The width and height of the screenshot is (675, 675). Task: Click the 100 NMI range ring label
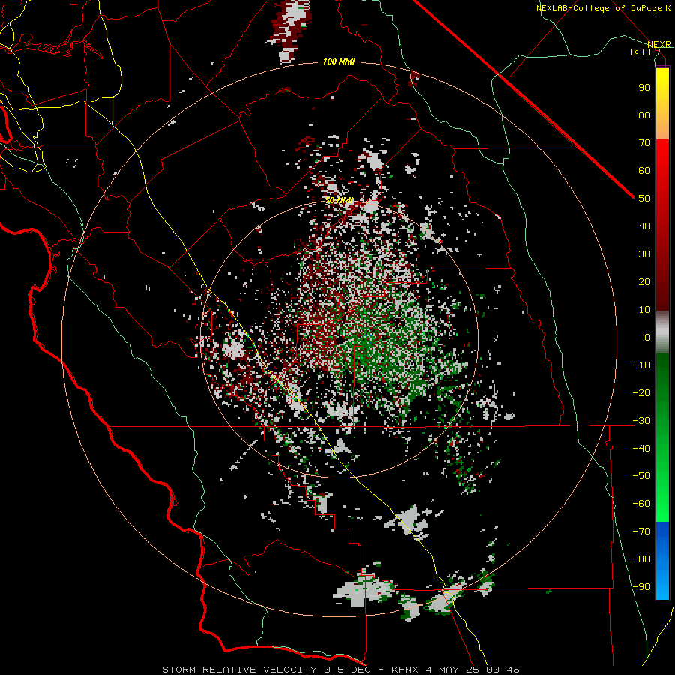339,62
